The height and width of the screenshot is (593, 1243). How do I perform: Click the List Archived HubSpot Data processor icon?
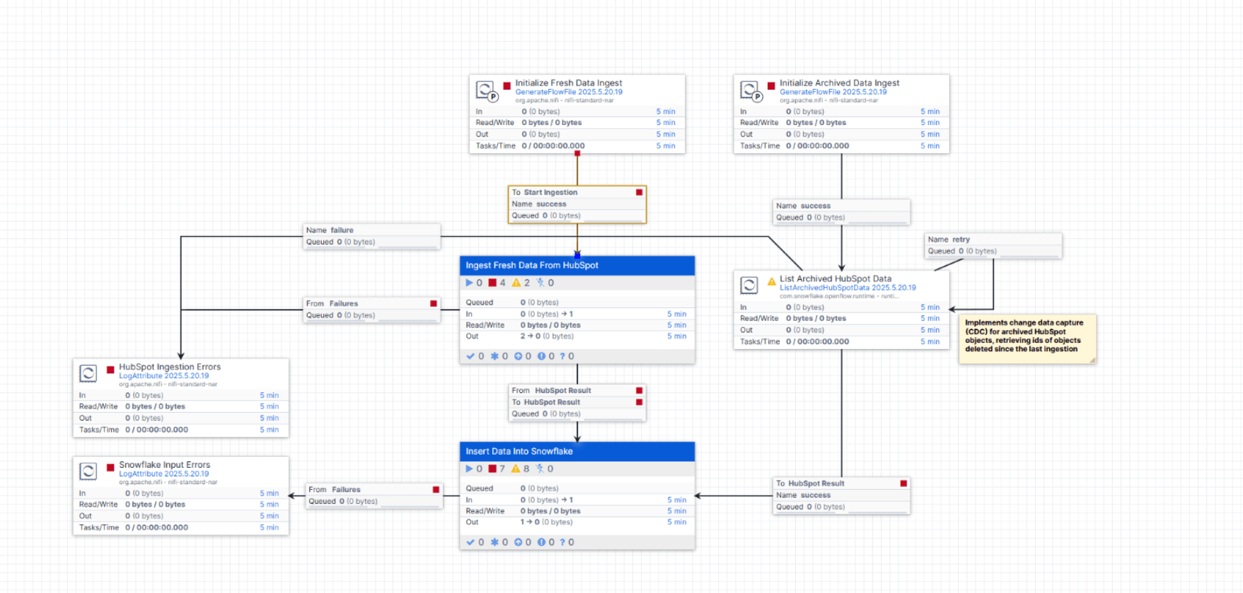point(749,286)
